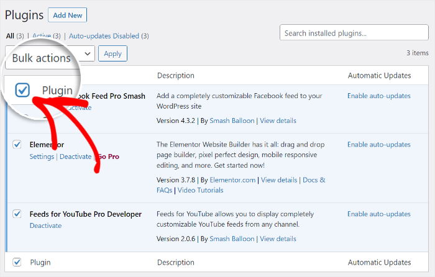Open Elementor Settings link
The width and height of the screenshot is (435, 277).
pos(42,157)
